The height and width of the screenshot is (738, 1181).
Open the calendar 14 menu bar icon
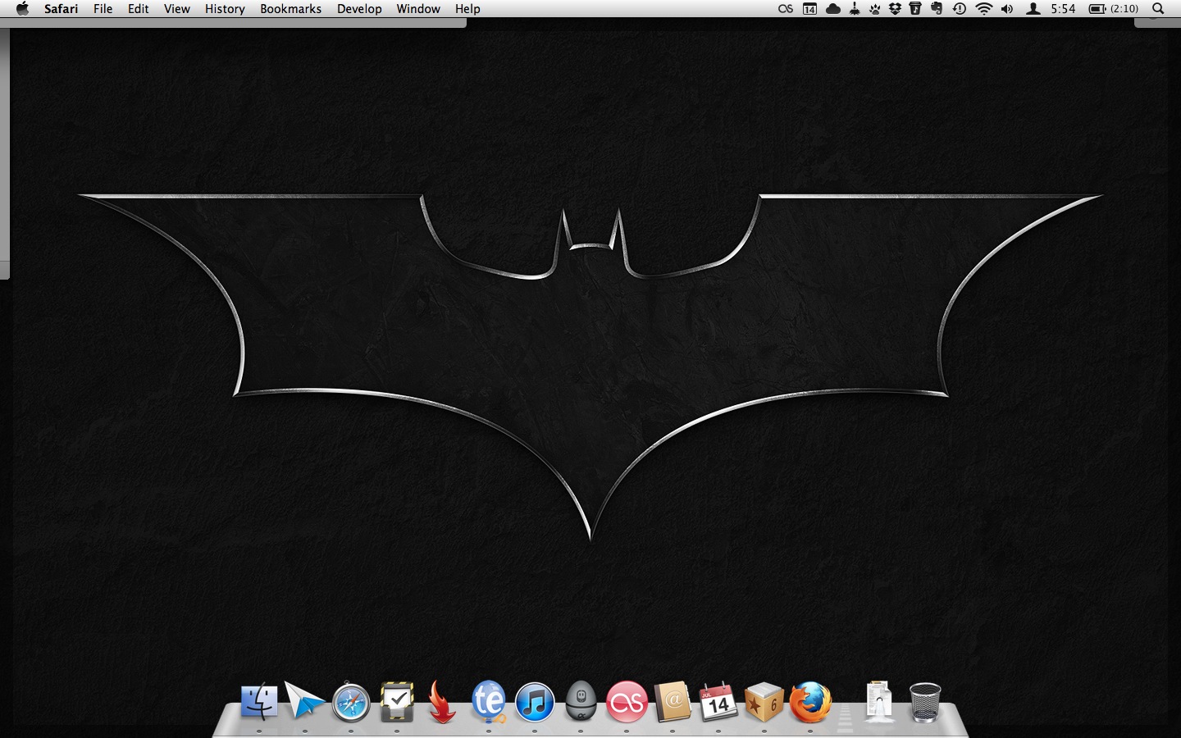(809, 9)
